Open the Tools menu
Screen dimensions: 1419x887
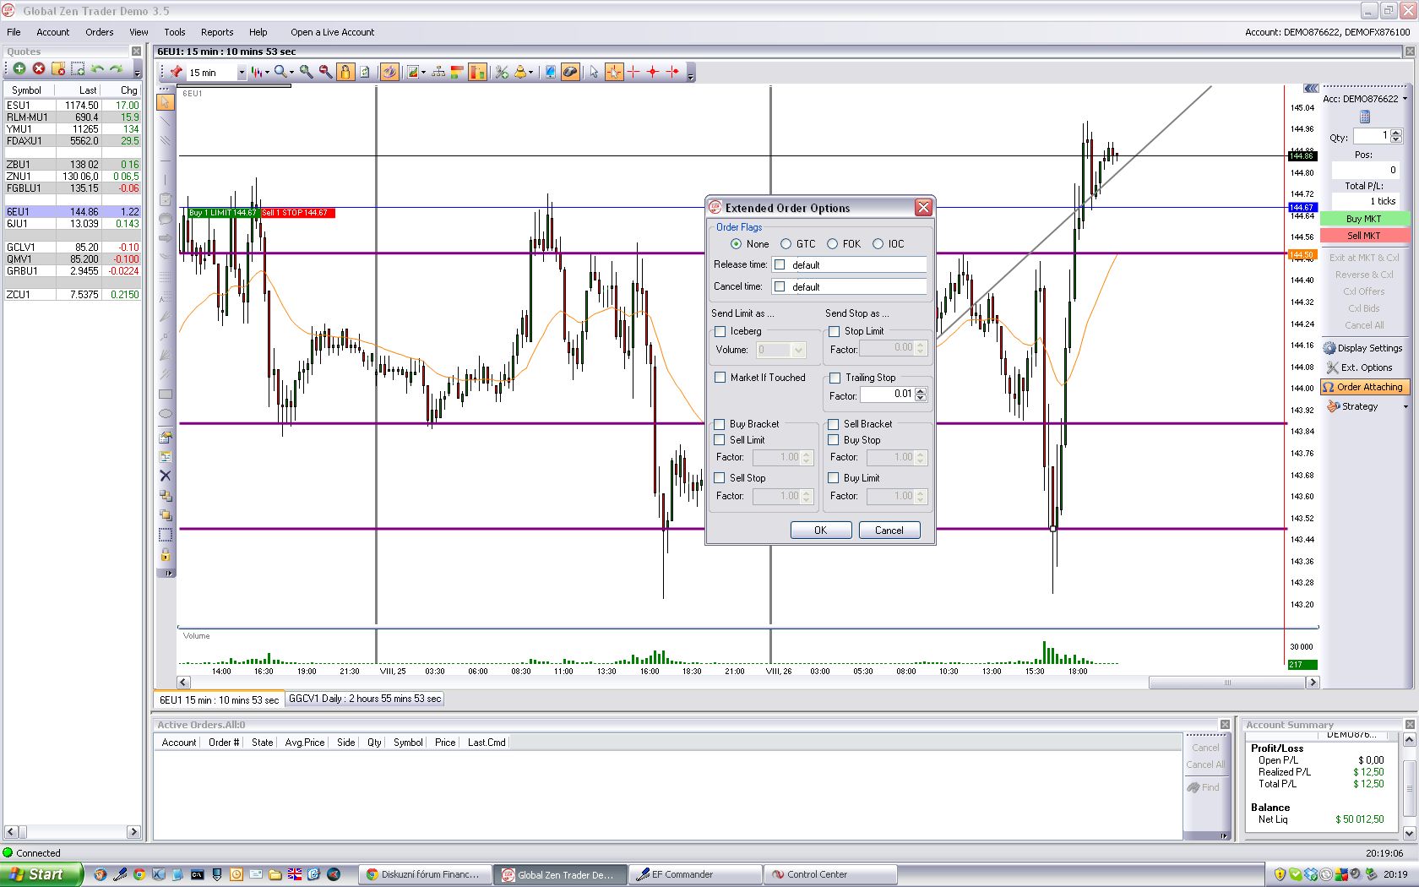click(x=174, y=32)
